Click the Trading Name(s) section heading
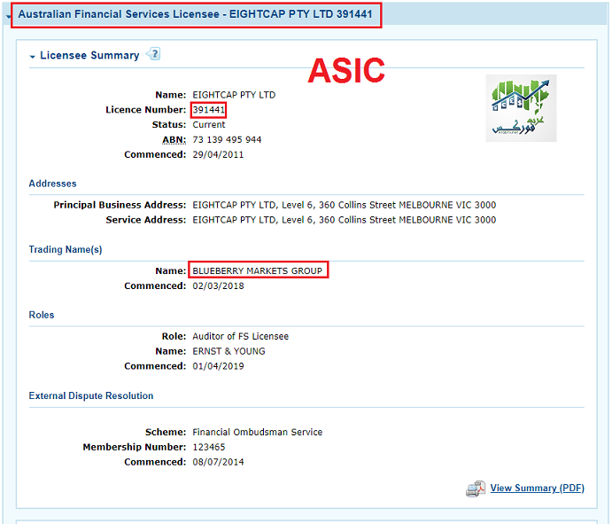Screen dimensions: 612x524 coord(66,250)
